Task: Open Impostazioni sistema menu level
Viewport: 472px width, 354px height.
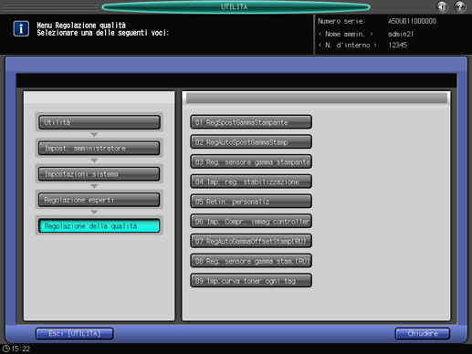Action: click(100, 174)
